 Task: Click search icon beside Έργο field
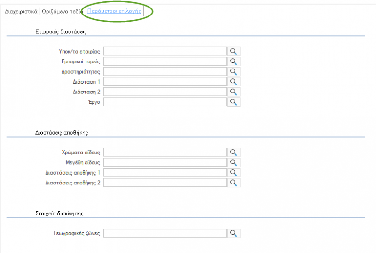[234, 102]
